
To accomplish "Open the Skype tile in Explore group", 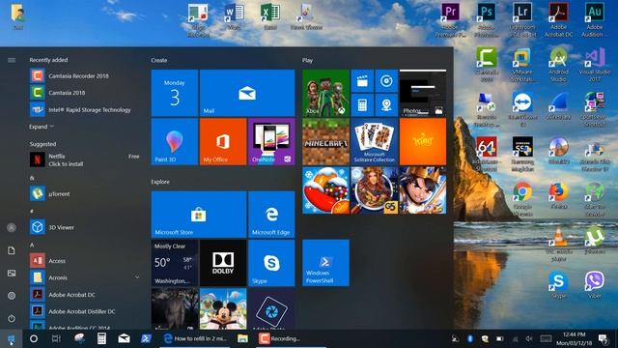I will point(271,263).
